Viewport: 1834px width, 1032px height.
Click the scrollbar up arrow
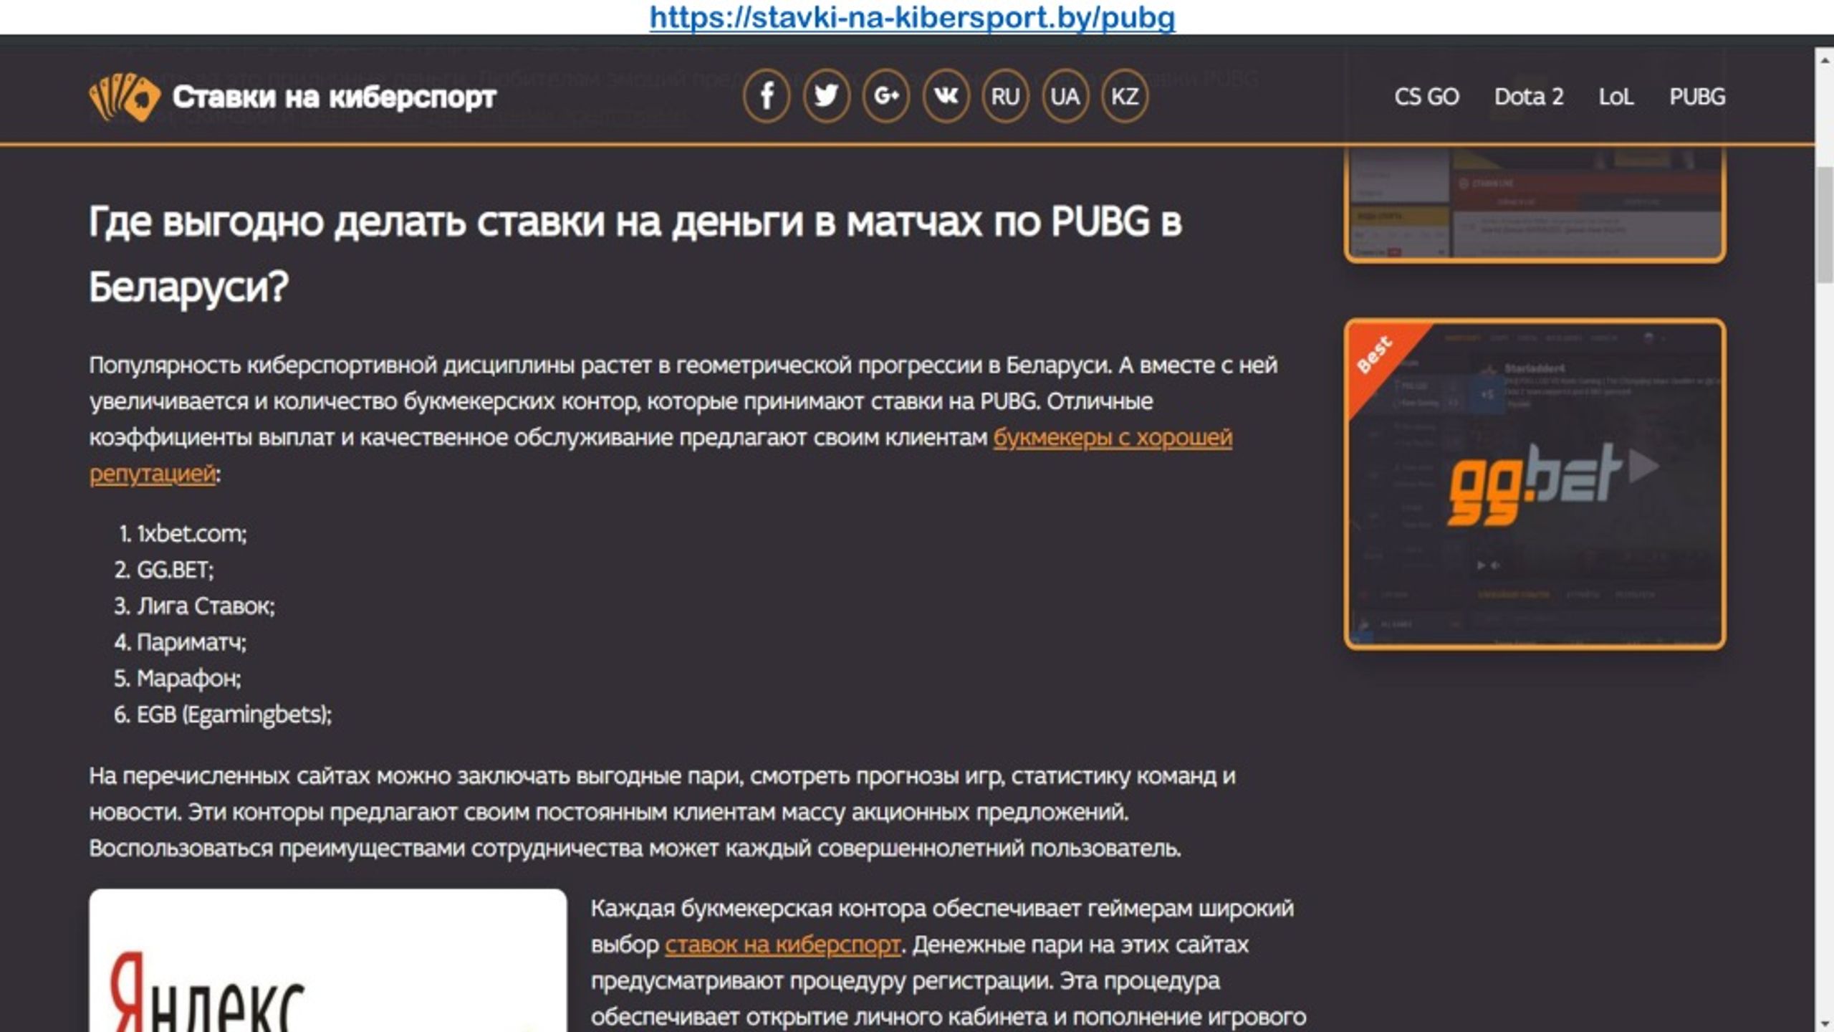point(1825,60)
